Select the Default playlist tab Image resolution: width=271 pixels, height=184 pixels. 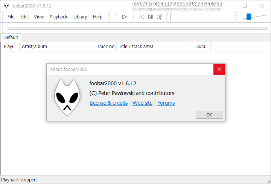[11, 38]
